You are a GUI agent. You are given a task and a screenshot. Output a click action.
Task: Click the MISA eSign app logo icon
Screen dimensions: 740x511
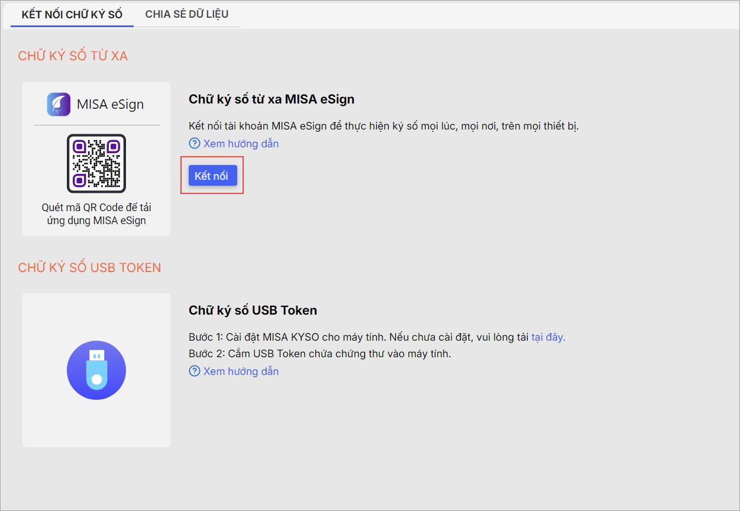59,104
